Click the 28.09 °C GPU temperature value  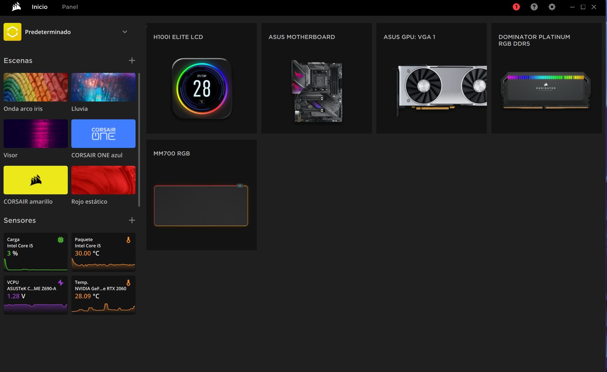(87, 296)
